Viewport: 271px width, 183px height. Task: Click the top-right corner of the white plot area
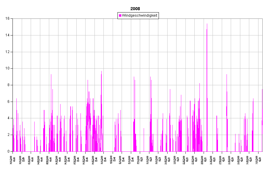pos(262,19)
